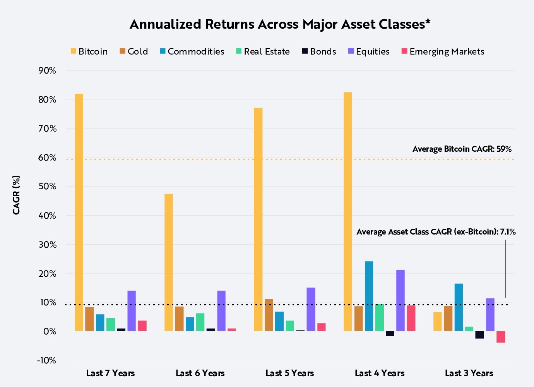Click the Commodities bar for Last 4 Years
Viewport: 534px width, 387px height.
pyautogui.click(x=369, y=296)
